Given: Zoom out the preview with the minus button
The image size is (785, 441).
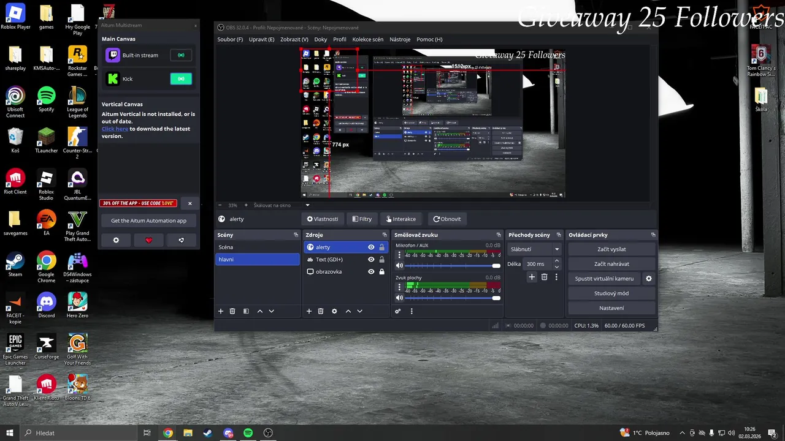Looking at the screenshot, I should (220, 205).
